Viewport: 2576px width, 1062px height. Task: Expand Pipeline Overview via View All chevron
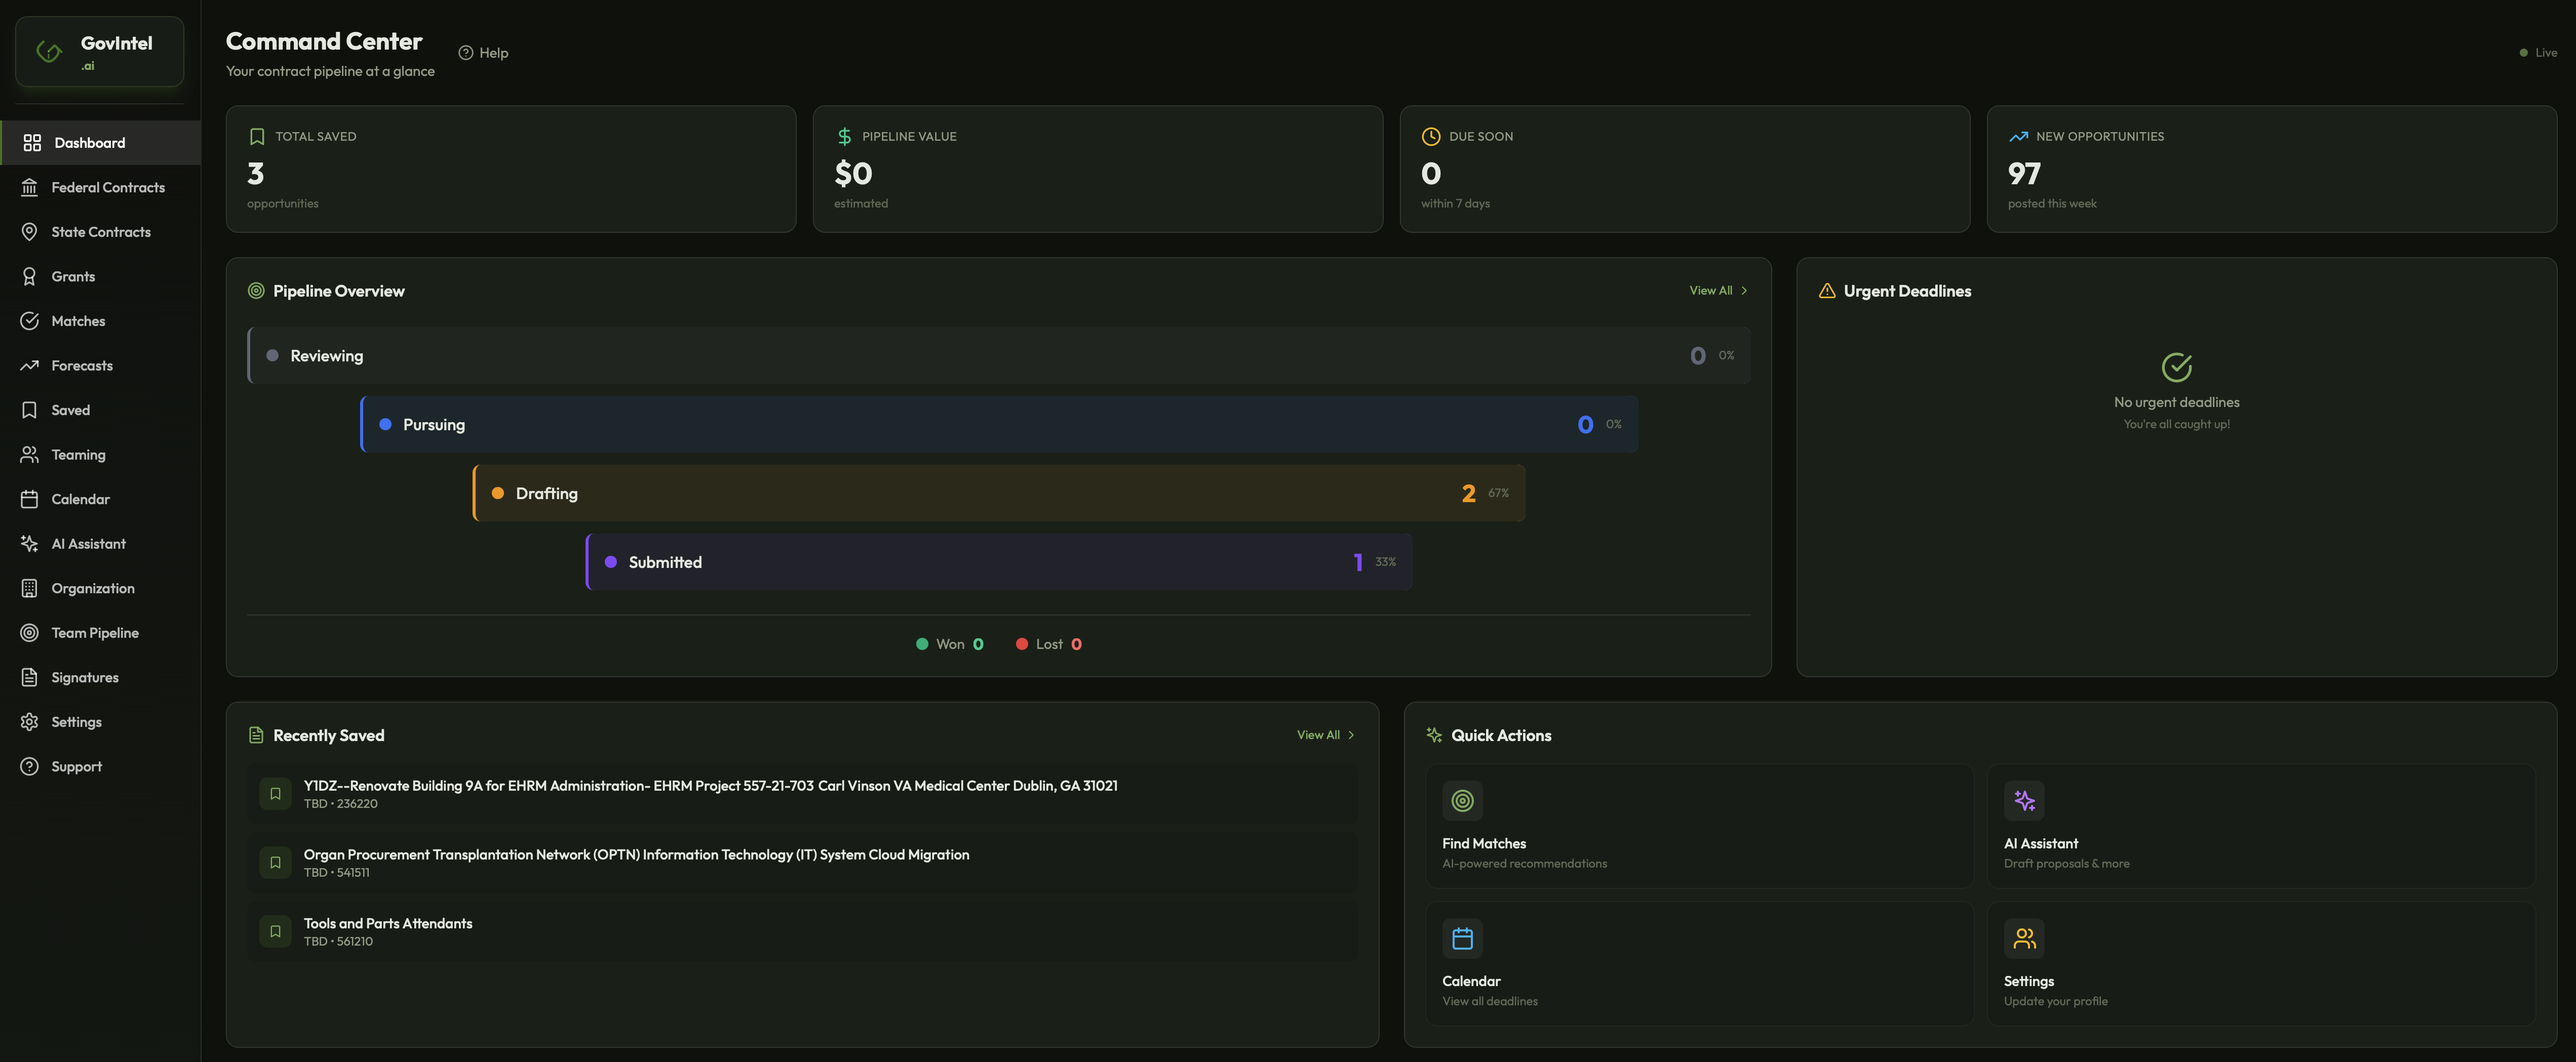coord(1743,291)
